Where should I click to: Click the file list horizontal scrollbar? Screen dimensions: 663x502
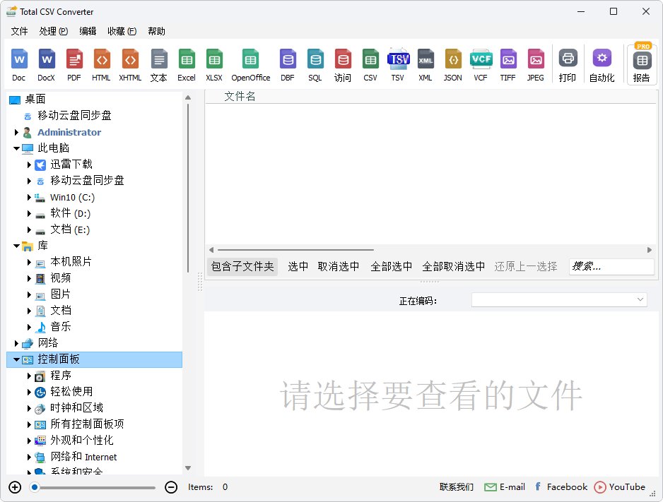295,250
